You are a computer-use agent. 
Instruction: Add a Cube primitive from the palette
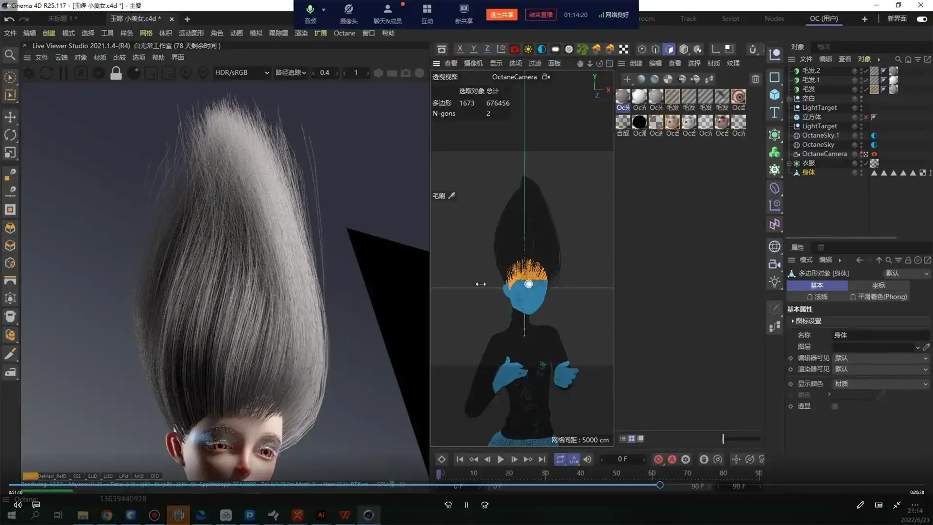[x=775, y=95]
